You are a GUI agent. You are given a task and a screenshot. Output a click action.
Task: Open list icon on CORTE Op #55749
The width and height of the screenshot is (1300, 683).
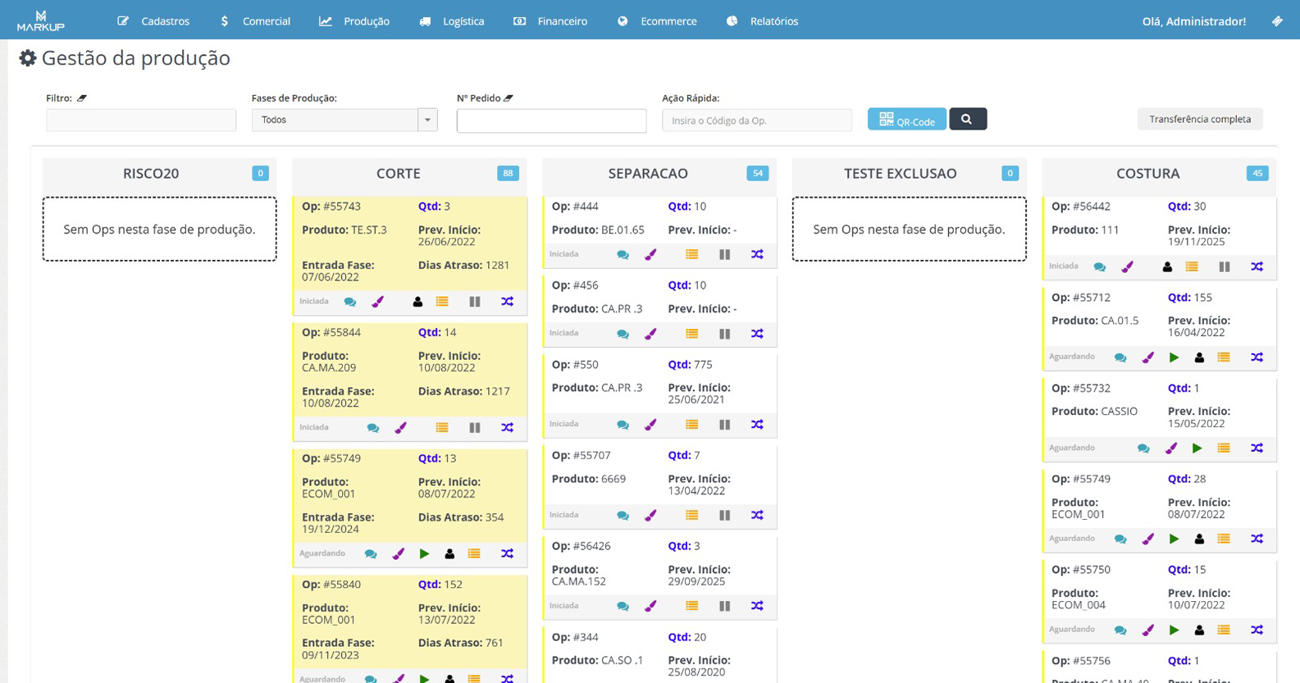click(474, 554)
